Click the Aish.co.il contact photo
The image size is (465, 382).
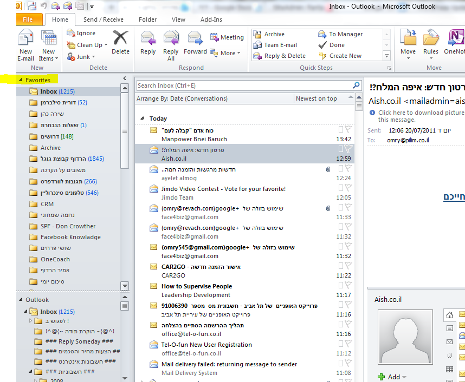[x=405, y=337]
